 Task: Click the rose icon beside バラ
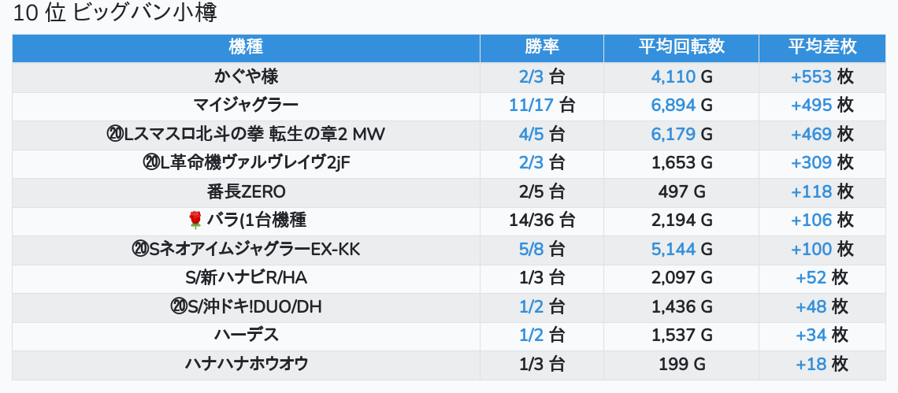point(195,221)
